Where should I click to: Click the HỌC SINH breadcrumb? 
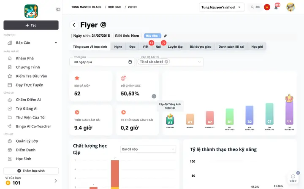(x=114, y=7)
